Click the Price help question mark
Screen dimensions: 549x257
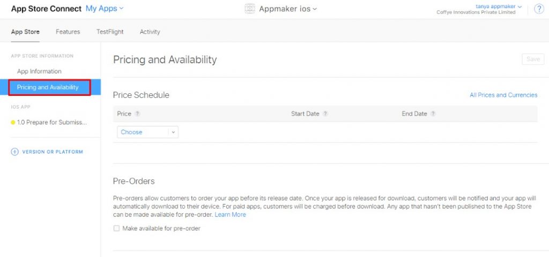pyautogui.click(x=138, y=114)
